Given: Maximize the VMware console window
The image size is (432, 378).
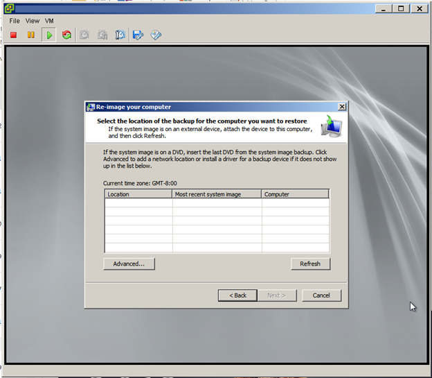Looking at the screenshot, I should 401,8.
